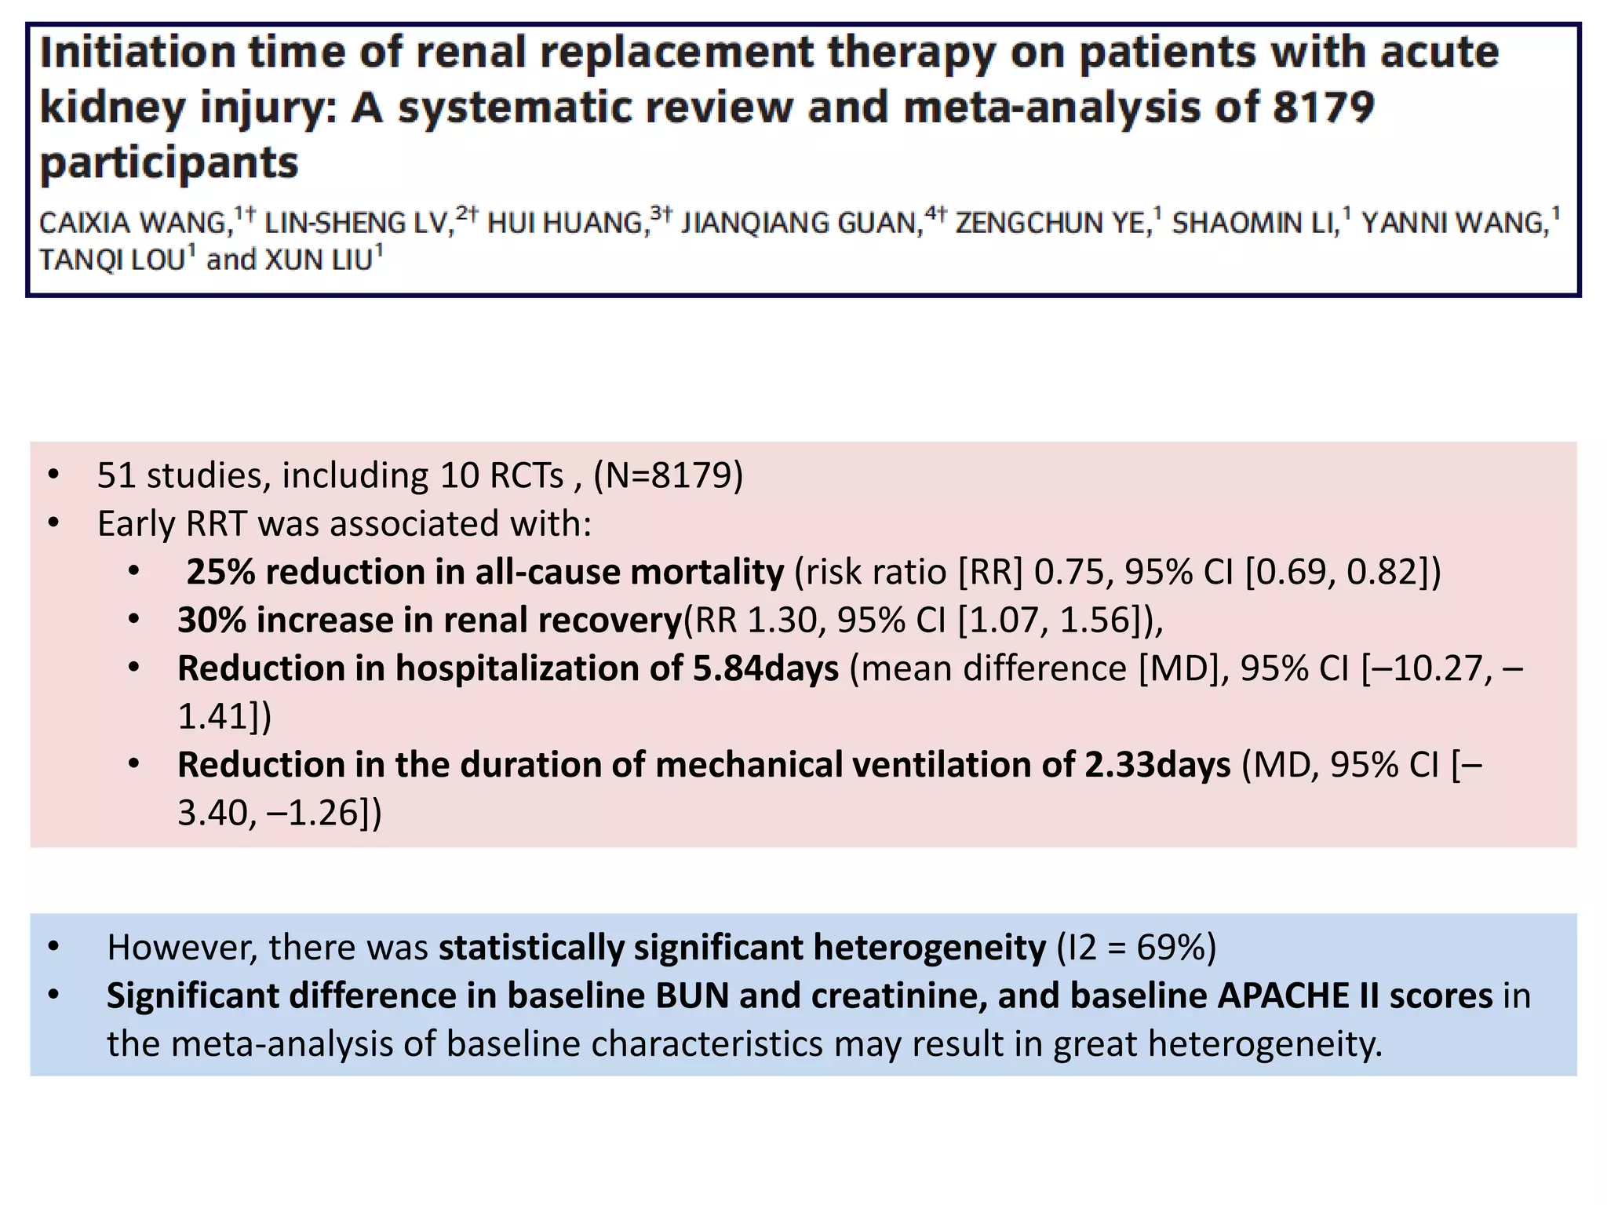Click 'statistically significant heterogeneity' bold text

[742, 948]
